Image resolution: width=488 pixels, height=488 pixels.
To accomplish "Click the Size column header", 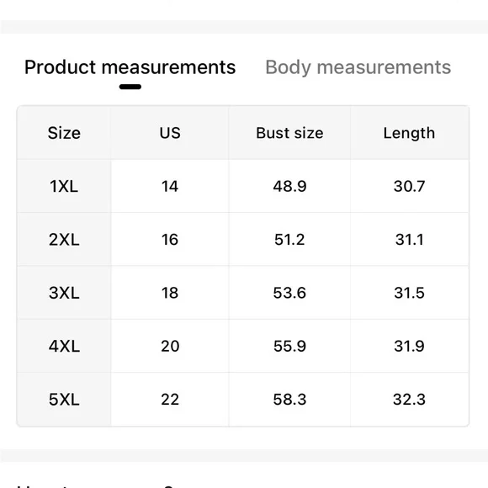I will pyautogui.click(x=64, y=133).
